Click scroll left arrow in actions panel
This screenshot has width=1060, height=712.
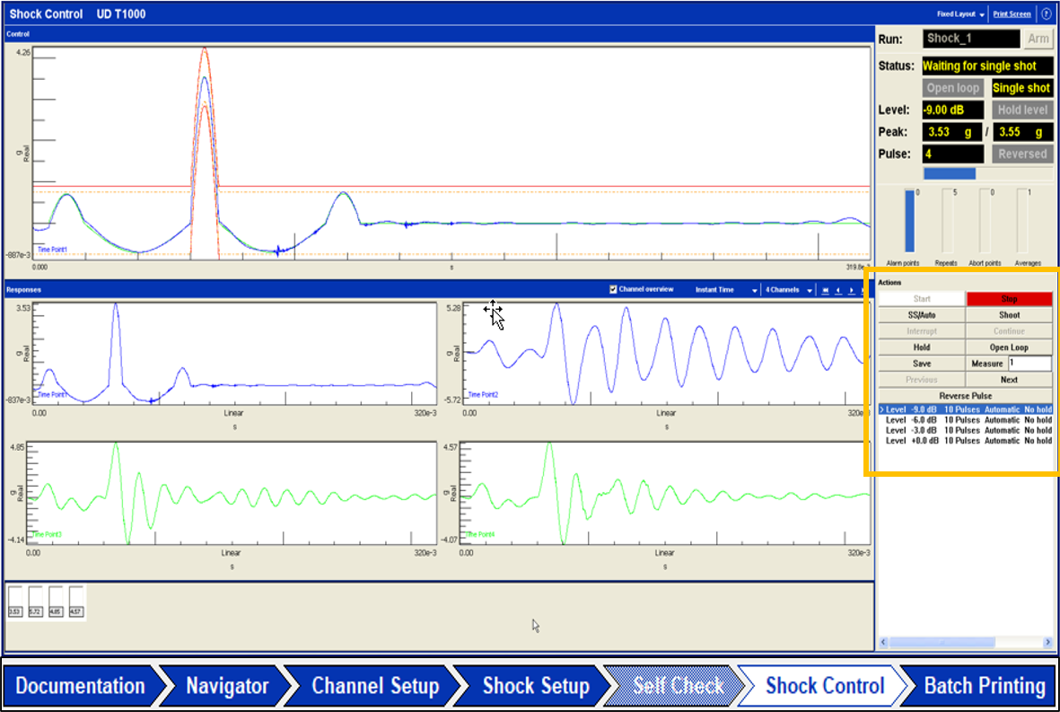884,643
